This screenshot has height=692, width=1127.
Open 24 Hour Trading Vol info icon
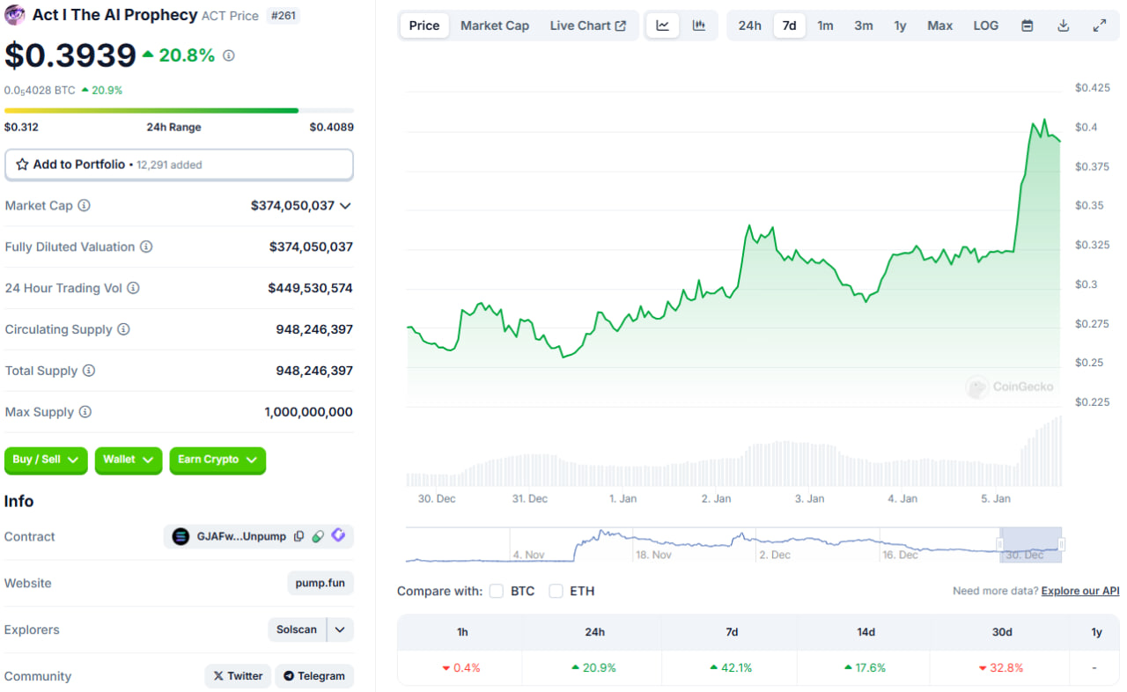(133, 288)
